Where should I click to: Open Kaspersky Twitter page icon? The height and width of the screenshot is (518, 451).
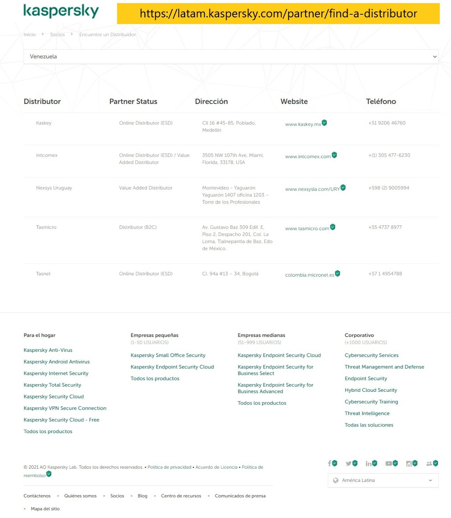[x=348, y=463]
